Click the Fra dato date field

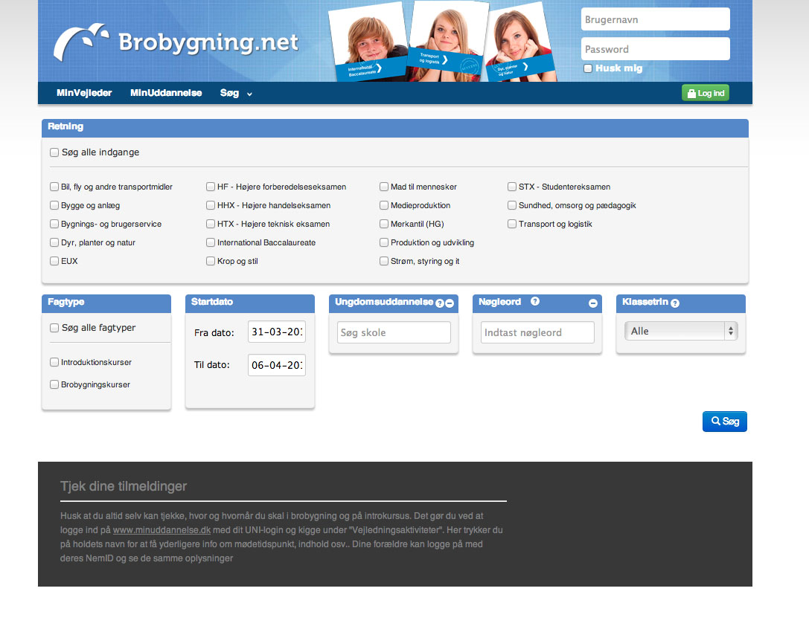[277, 332]
